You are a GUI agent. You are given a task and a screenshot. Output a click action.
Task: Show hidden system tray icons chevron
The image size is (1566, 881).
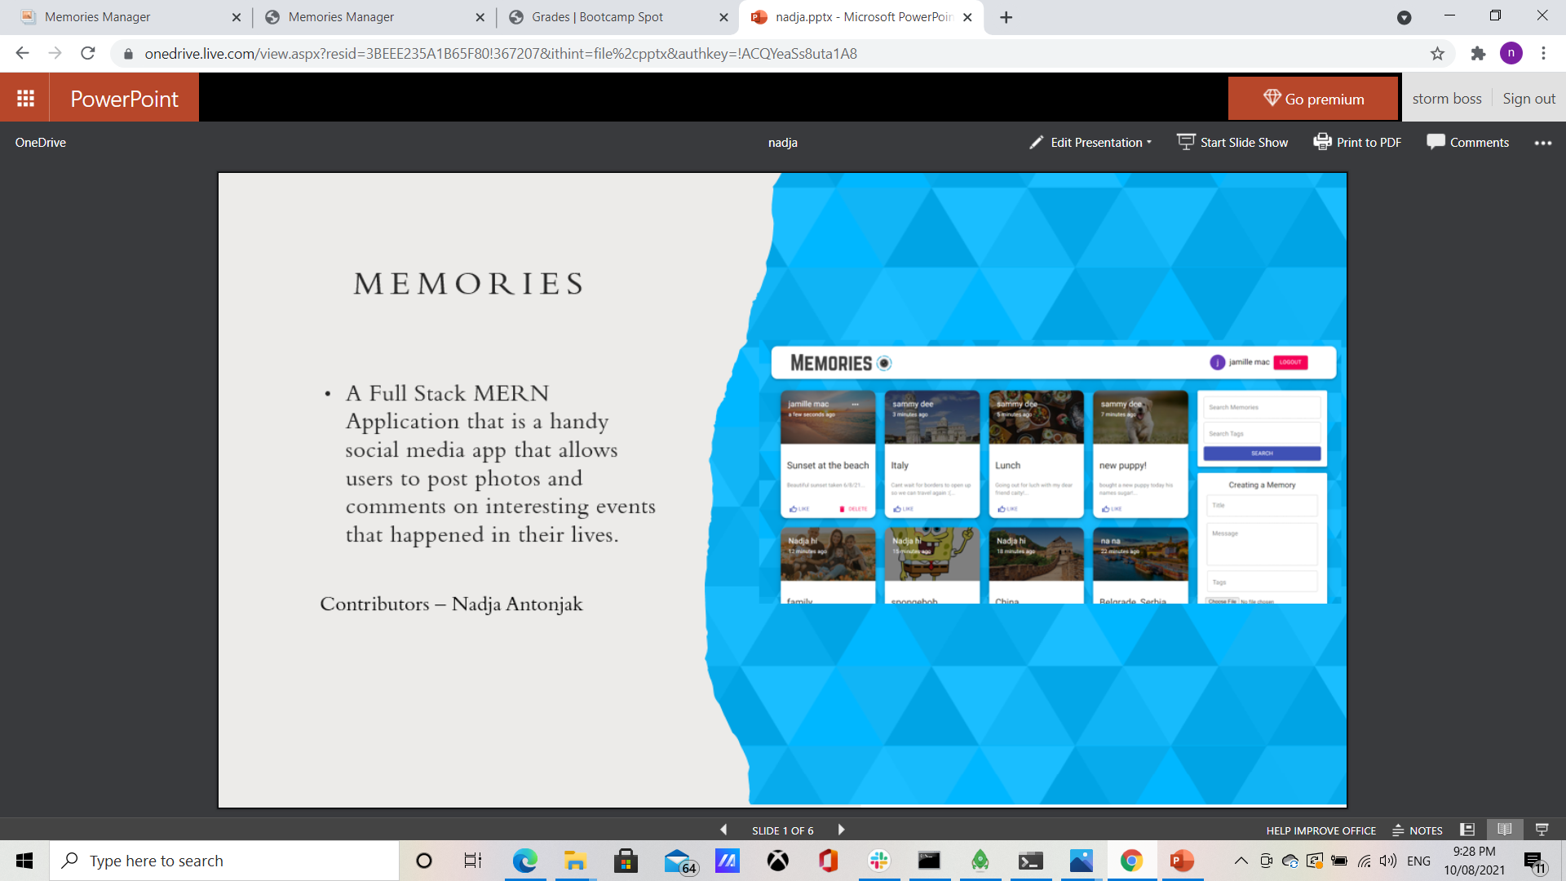pos(1241,861)
